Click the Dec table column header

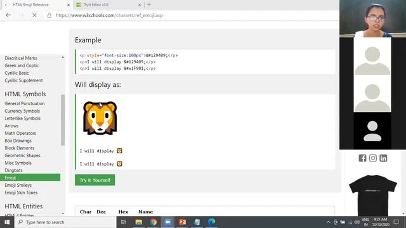101,212
